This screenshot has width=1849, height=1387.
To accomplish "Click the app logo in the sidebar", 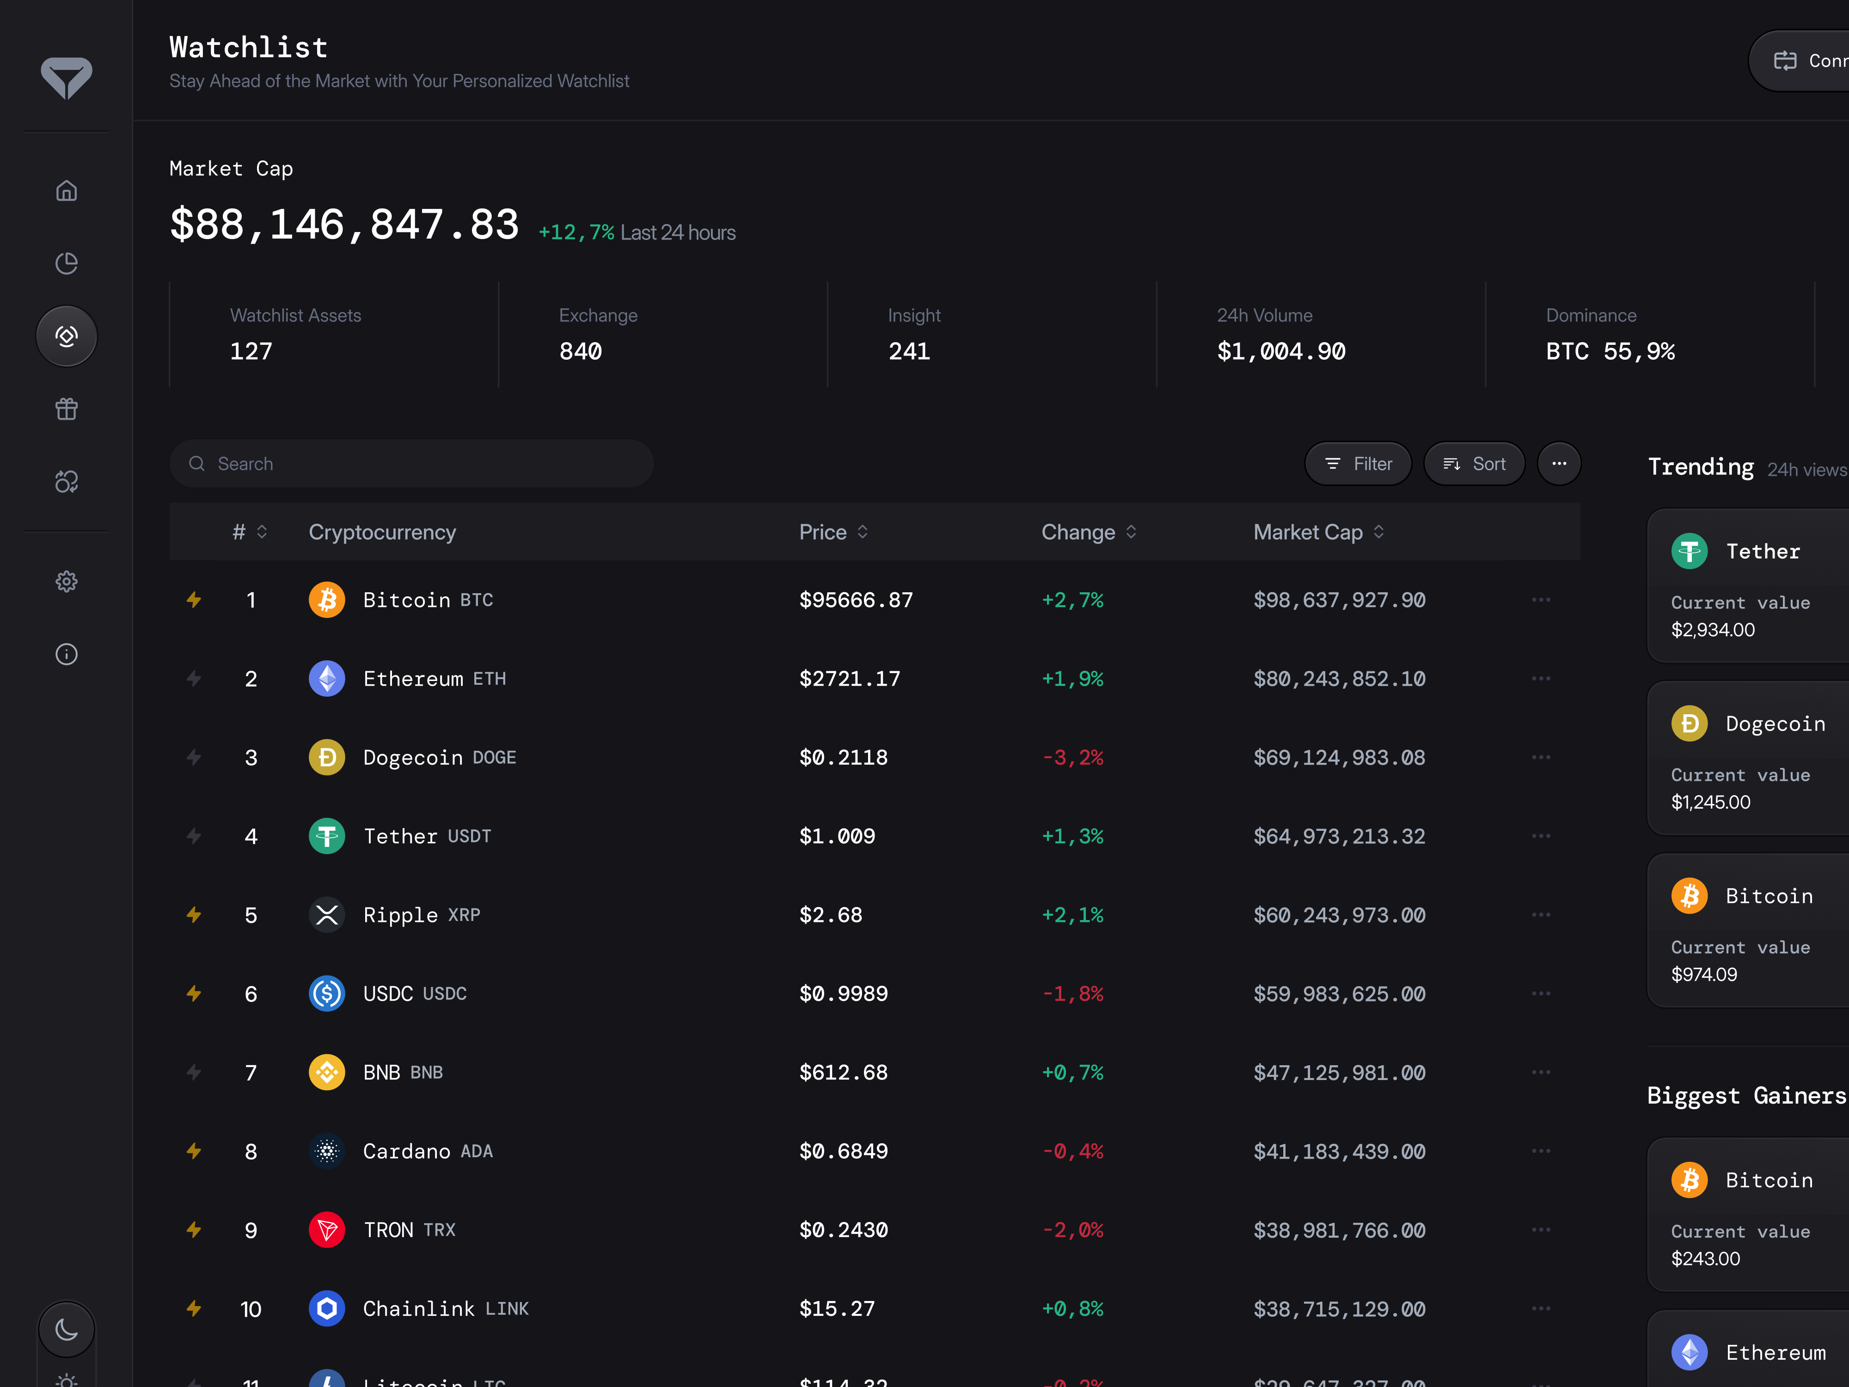I will pos(66,78).
